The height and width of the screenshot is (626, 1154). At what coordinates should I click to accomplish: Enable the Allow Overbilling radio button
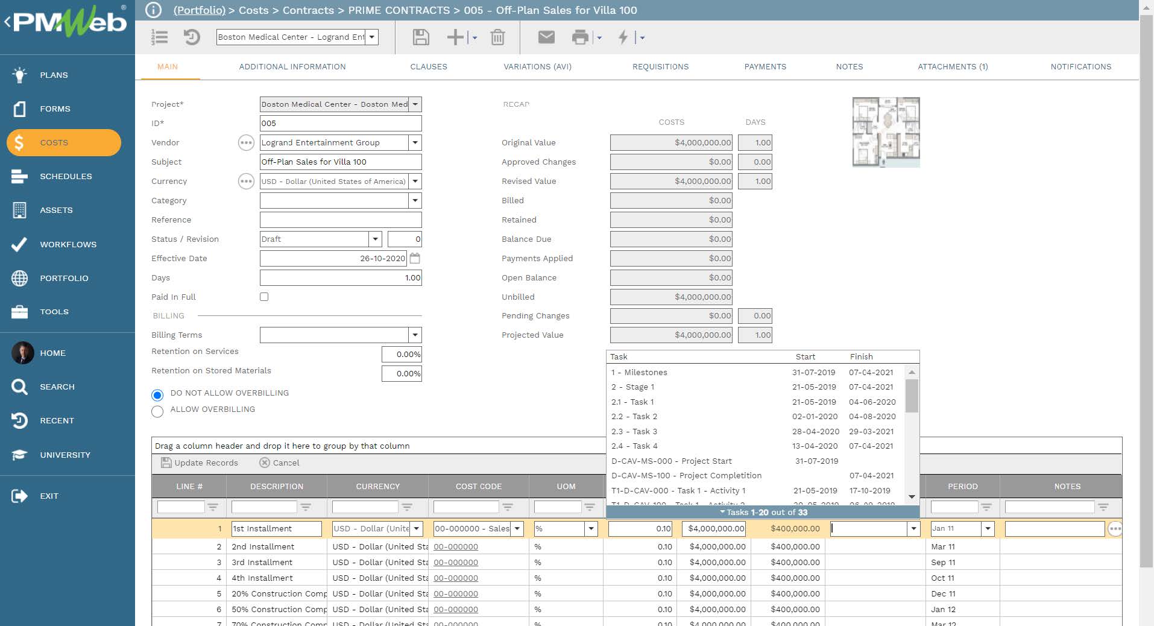[157, 411]
